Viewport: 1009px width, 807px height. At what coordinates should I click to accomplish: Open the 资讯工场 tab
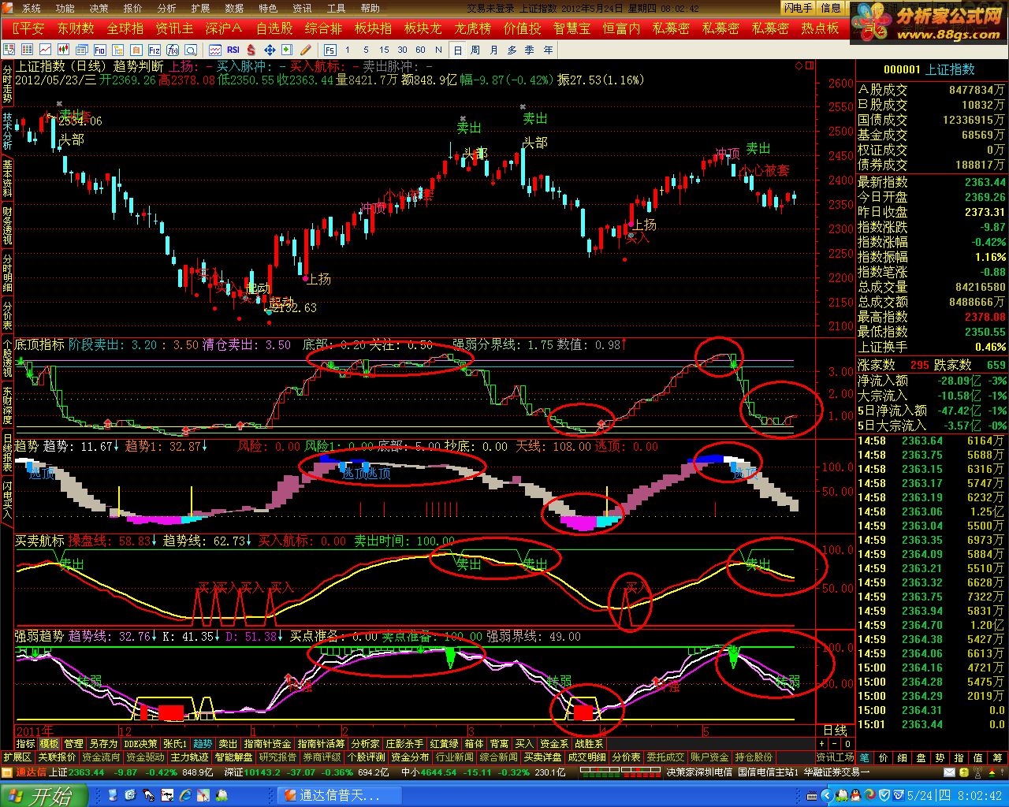point(835,757)
